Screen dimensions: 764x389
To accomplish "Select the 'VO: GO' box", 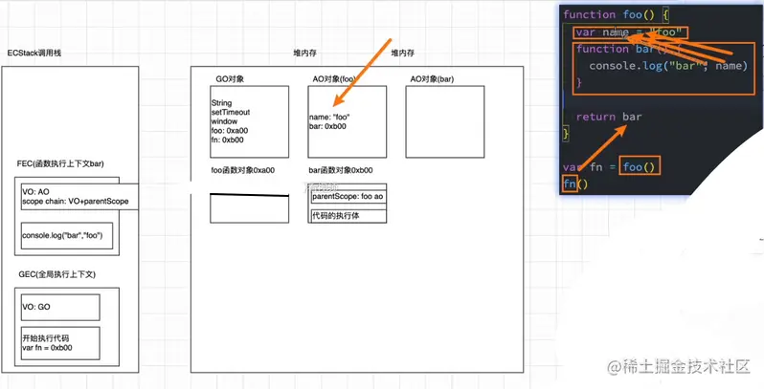I will [x=60, y=307].
